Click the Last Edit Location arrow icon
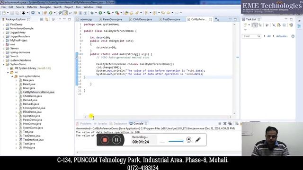The height and width of the screenshot is (170, 303). point(163,13)
